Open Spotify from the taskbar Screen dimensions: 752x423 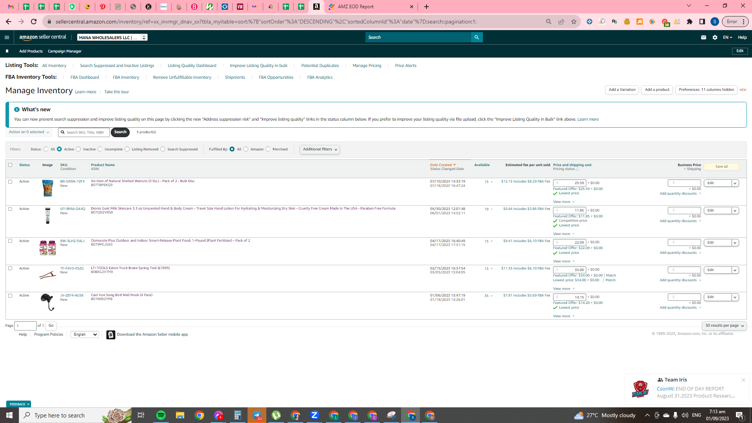161,415
